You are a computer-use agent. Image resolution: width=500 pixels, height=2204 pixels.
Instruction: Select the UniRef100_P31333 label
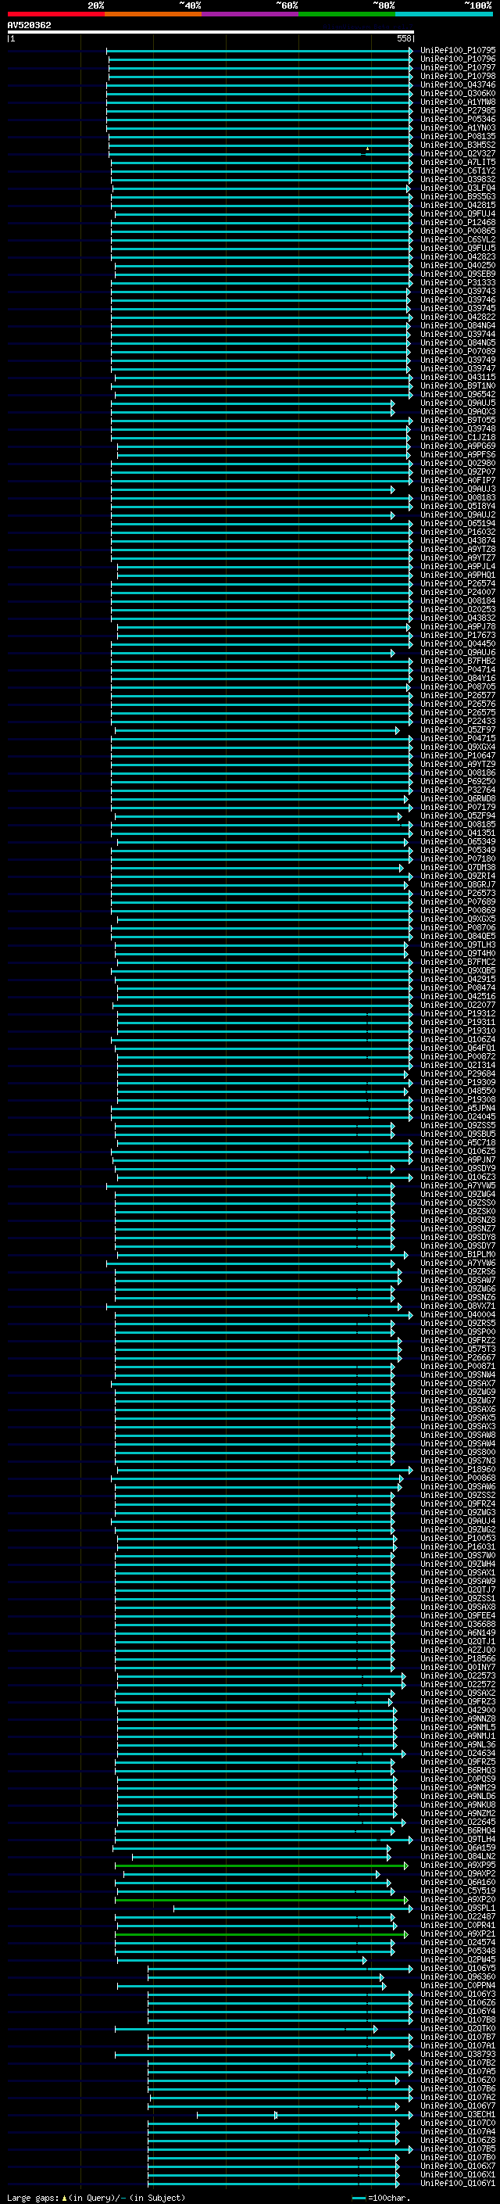pos(458,282)
